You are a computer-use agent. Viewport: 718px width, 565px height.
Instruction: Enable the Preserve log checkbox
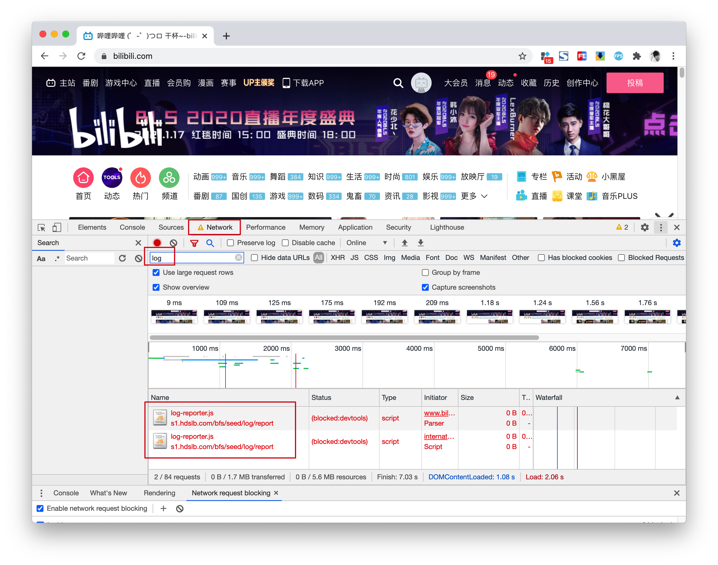[x=230, y=243]
